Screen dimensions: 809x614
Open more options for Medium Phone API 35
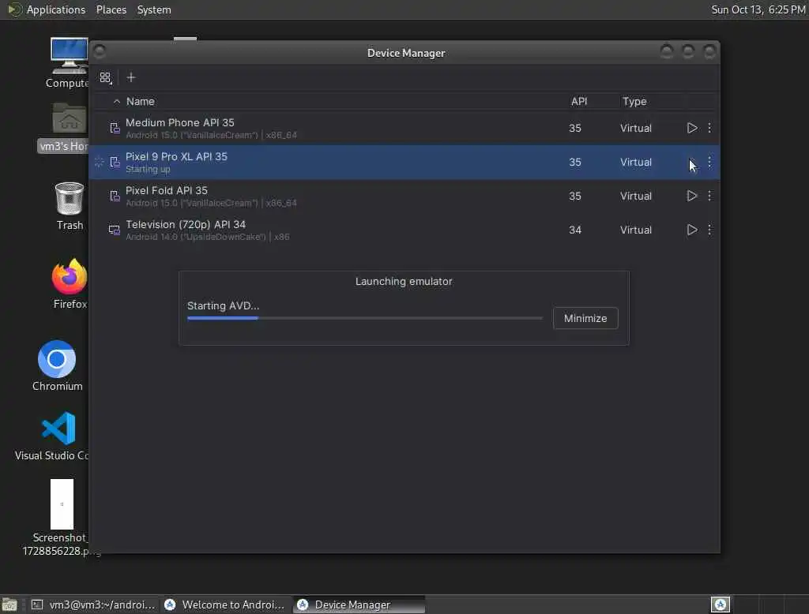tap(709, 128)
